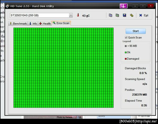Select the Error Scan tab
This screenshot has height=124, width=158.
[61, 23]
